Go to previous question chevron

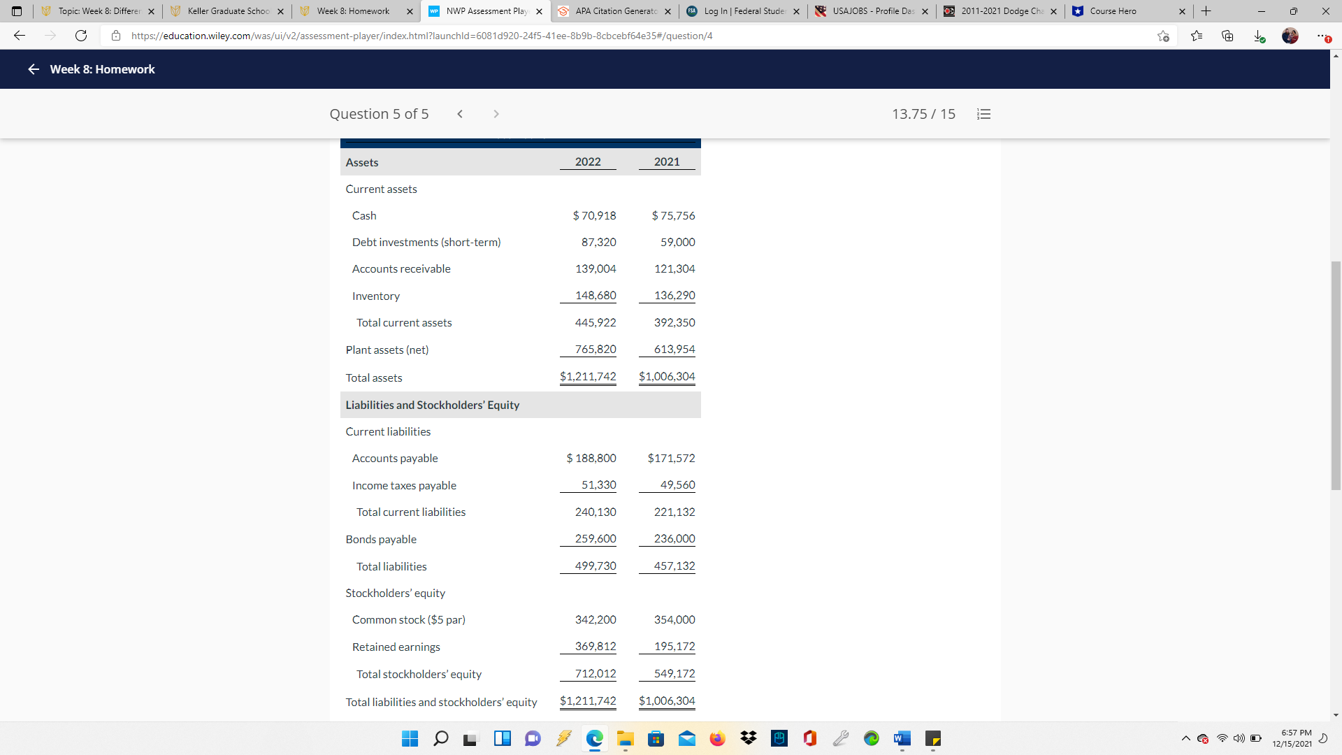(x=460, y=114)
